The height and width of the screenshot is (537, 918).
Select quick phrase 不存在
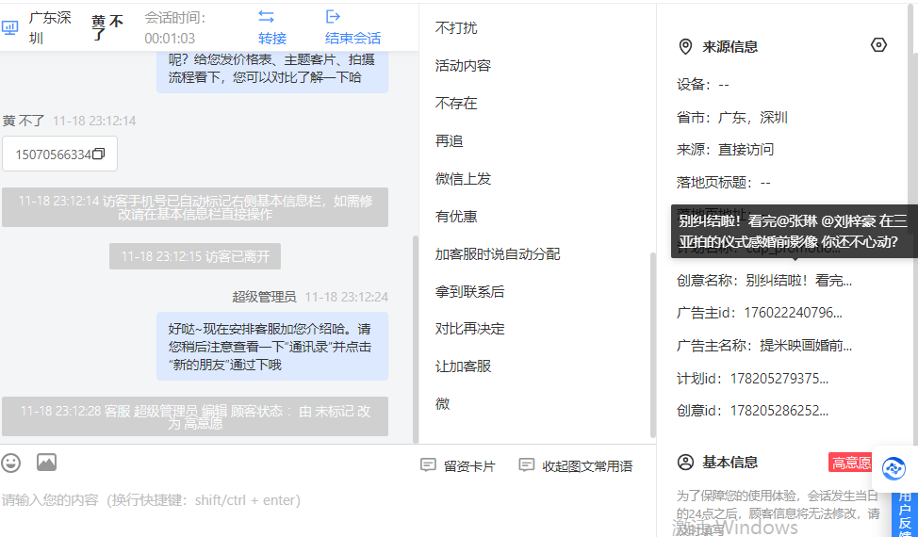click(456, 103)
